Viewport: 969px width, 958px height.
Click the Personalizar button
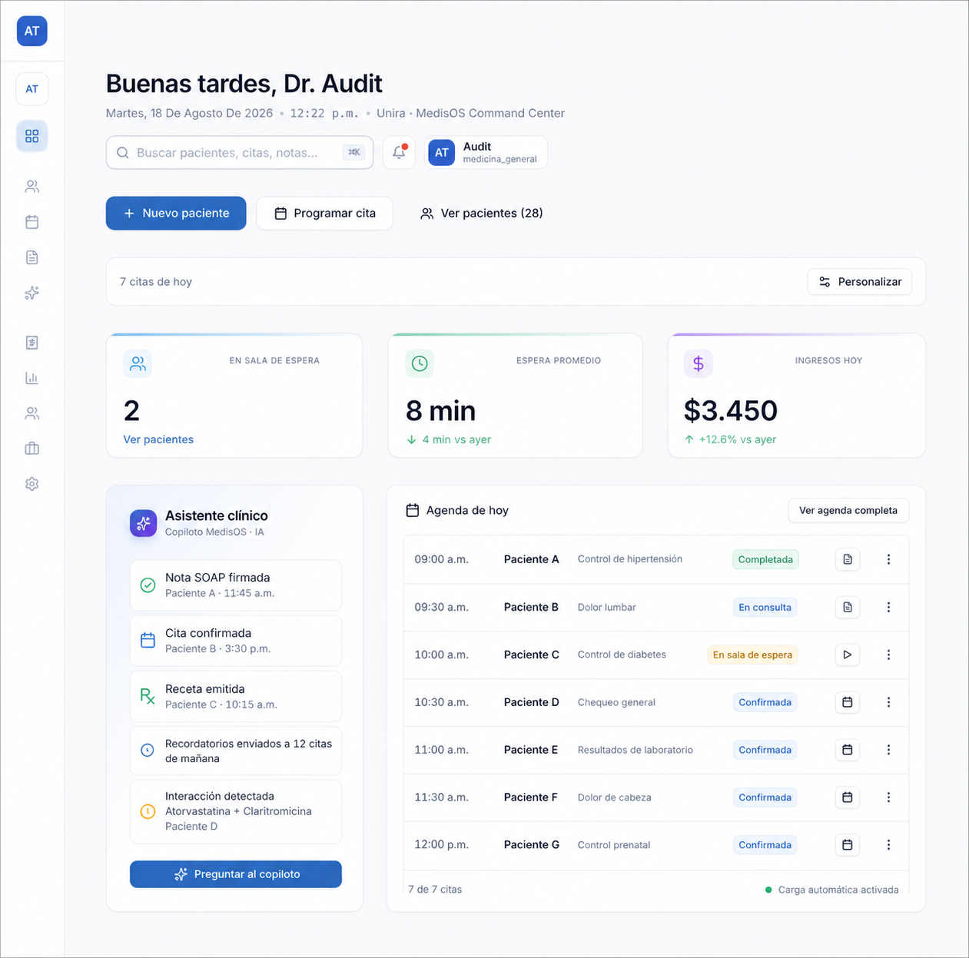(860, 282)
